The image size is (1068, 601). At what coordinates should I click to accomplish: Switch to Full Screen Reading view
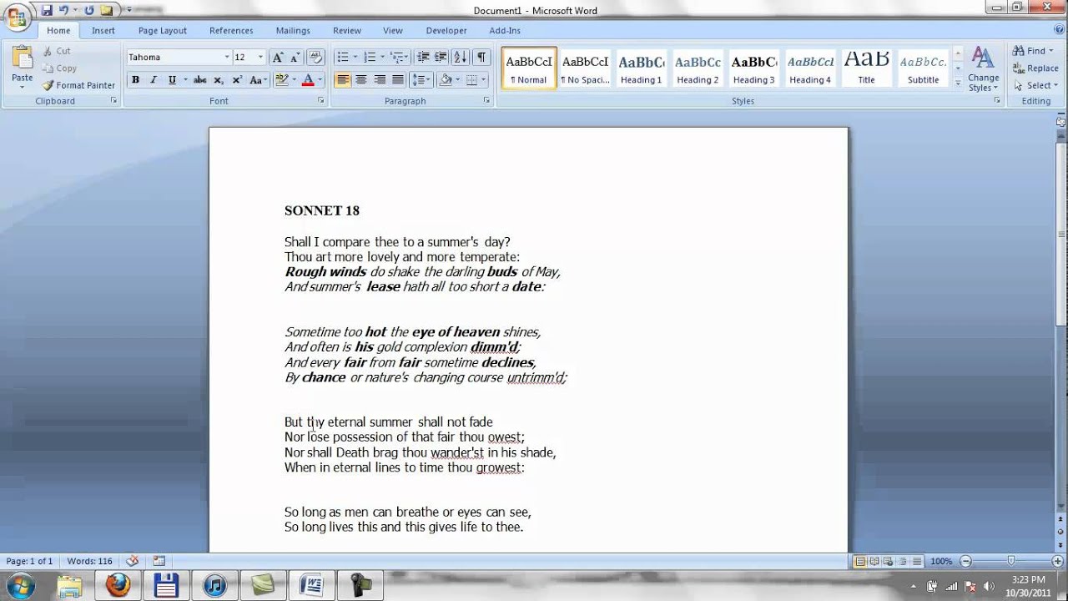(874, 562)
